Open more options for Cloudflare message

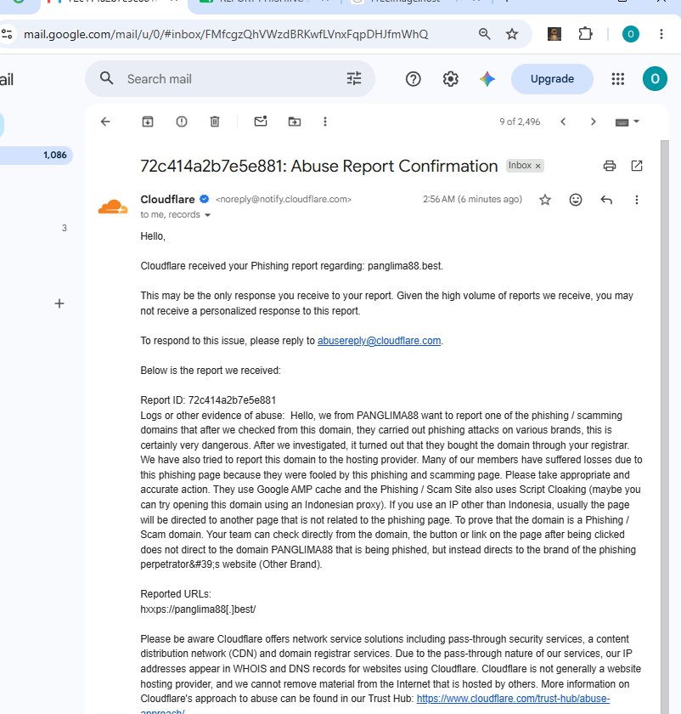(x=636, y=200)
